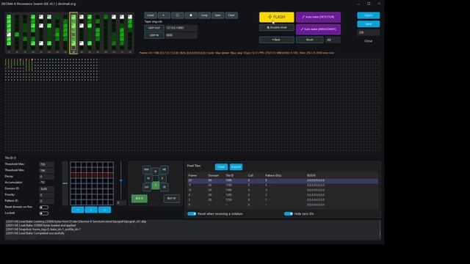Edit the Pattern ID field
This screenshot has height=264, width=470.
click(46, 201)
